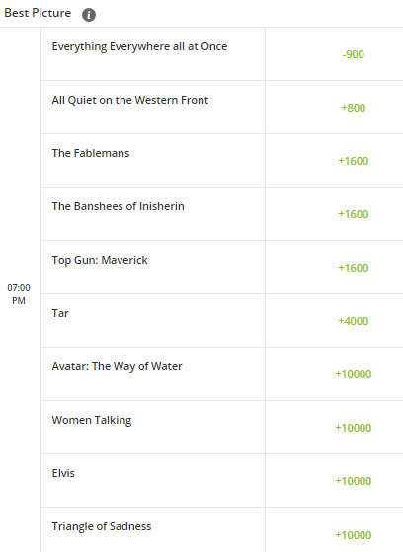403x552 pixels.
Task: Click the Best Picture heading
Action: [38, 13]
